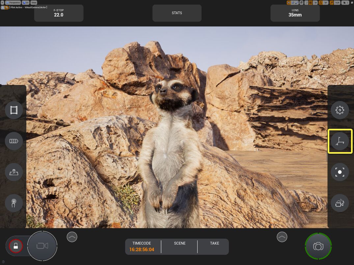Open the settings gear in right sidebar
The width and height of the screenshot is (354, 265).
[x=340, y=110]
